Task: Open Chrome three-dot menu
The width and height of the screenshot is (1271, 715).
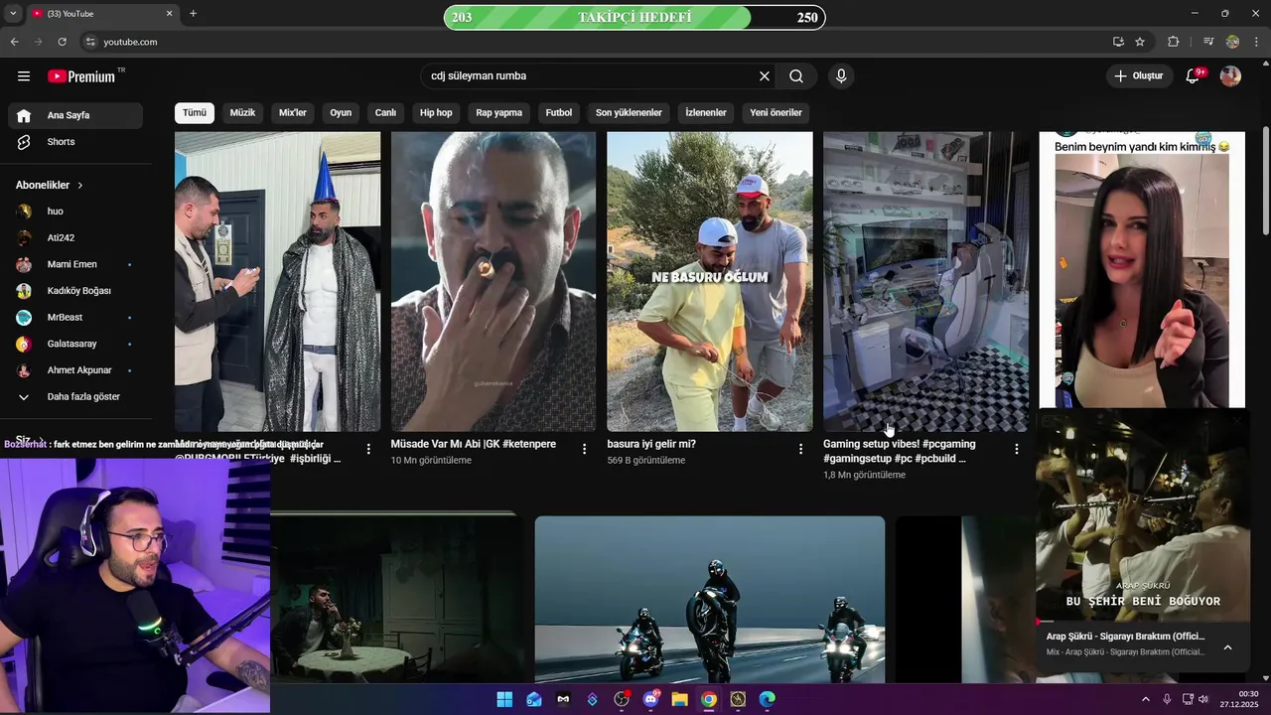Action: tap(1256, 42)
